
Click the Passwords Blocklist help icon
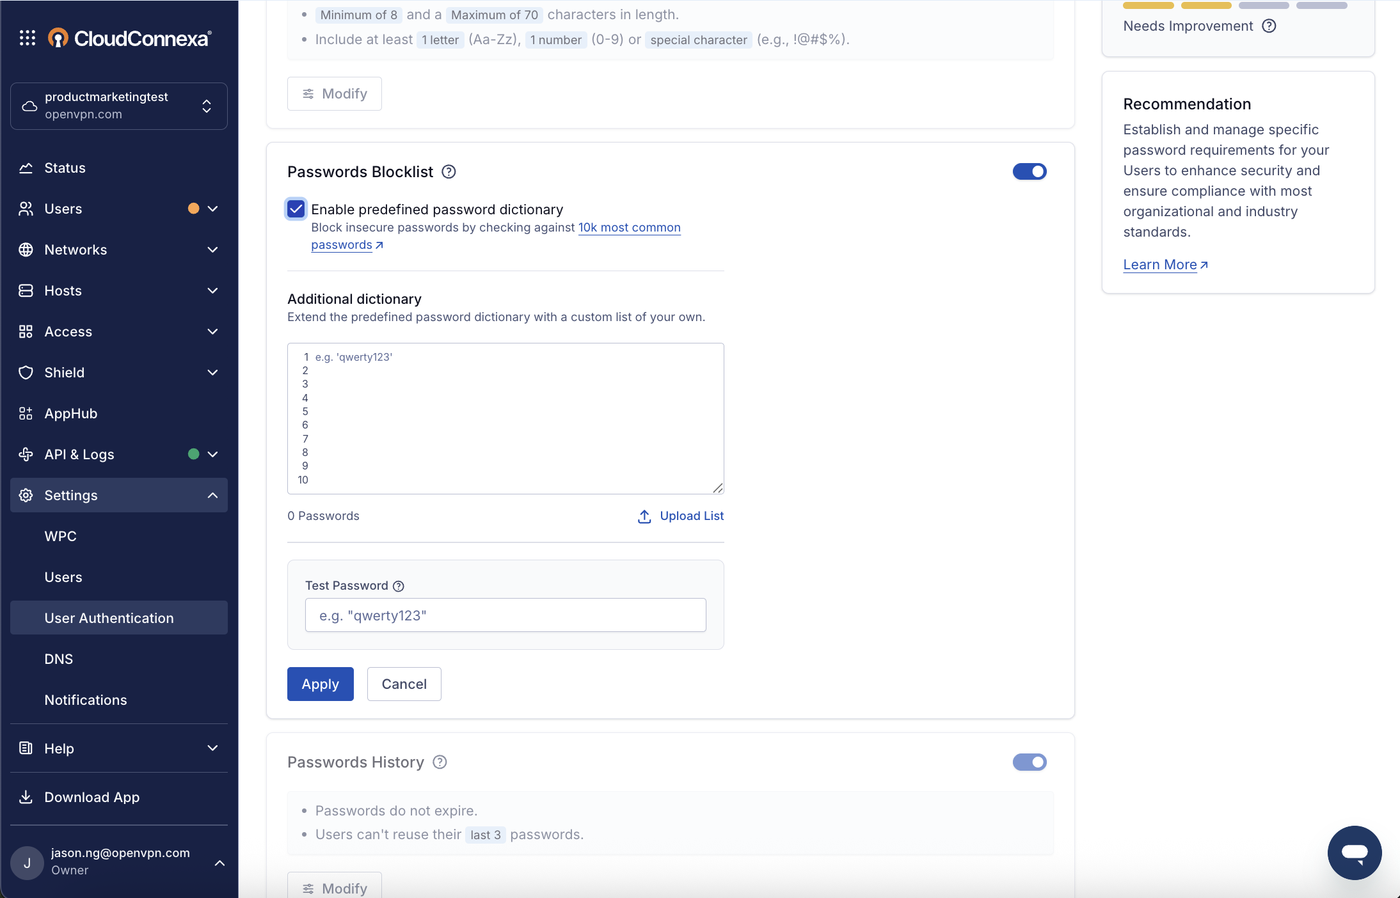click(449, 172)
